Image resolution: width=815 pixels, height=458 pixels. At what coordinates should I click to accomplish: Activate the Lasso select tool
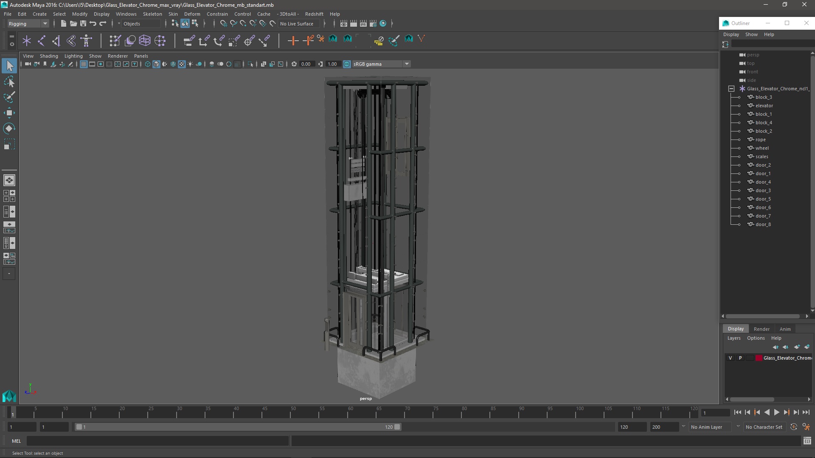point(9,81)
